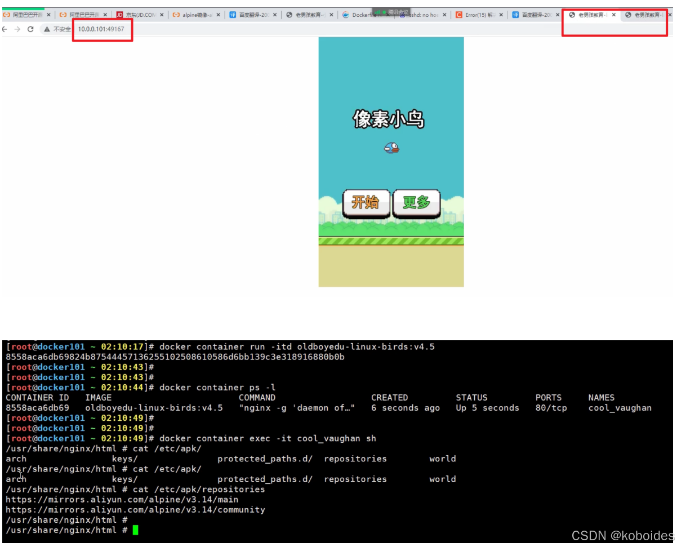Close the alpine镜像 tab
The image size is (677, 547).
click(x=218, y=15)
